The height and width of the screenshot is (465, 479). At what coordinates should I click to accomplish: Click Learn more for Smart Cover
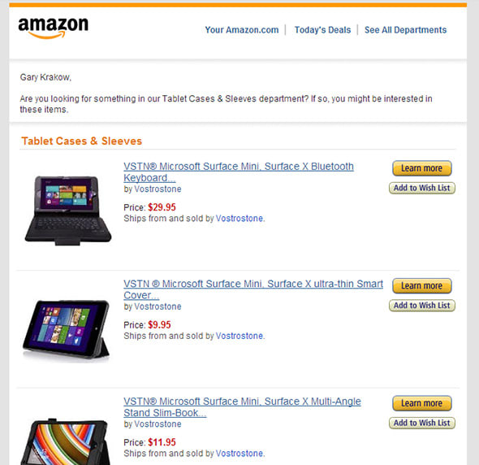421,285
